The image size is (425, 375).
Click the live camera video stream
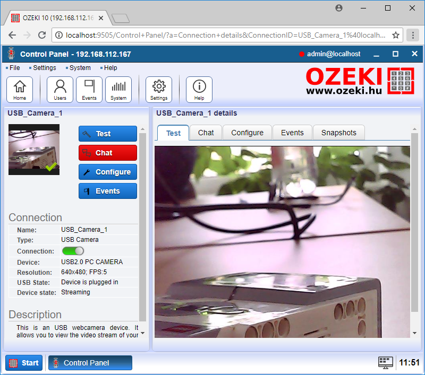282,242
